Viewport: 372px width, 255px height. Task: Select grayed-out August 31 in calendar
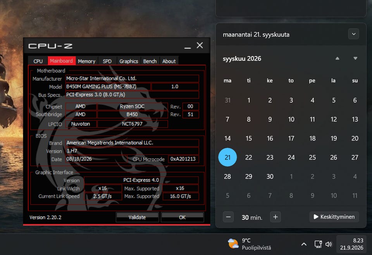pyautogui.click(x=227, y=100)
